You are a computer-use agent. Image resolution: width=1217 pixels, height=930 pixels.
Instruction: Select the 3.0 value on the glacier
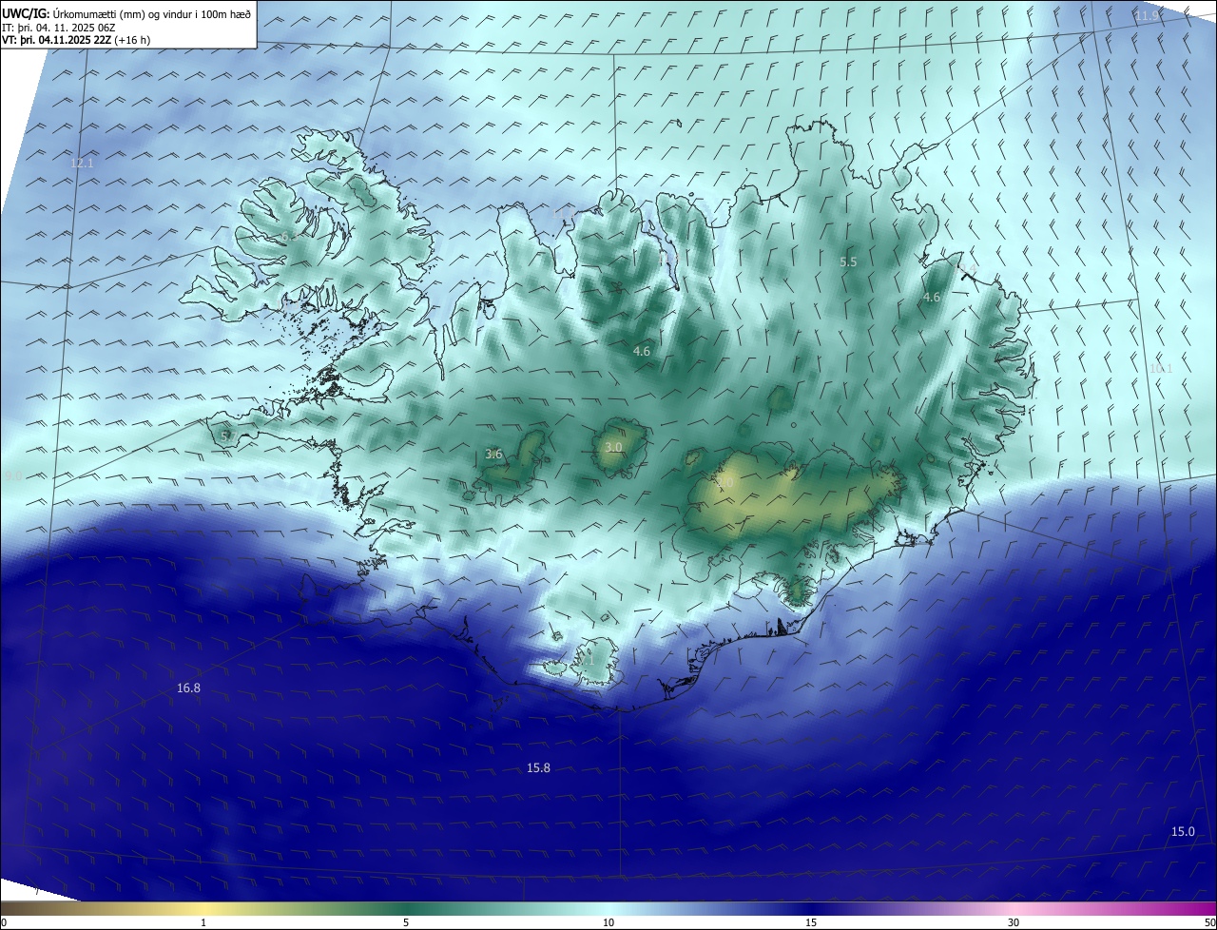click(x=613, y=447)
